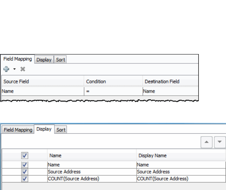This screenshot has height=190, width=226.
Task: Uncheck the COUNT(Source Address) row checkbox
Action: (x=25, y=178)
